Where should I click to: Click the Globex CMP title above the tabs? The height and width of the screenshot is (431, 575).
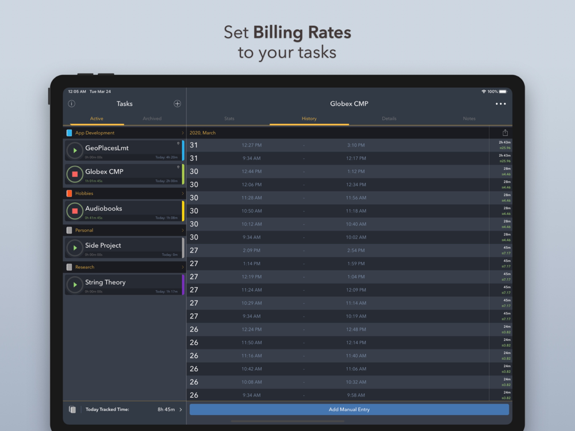coord(349,103)
